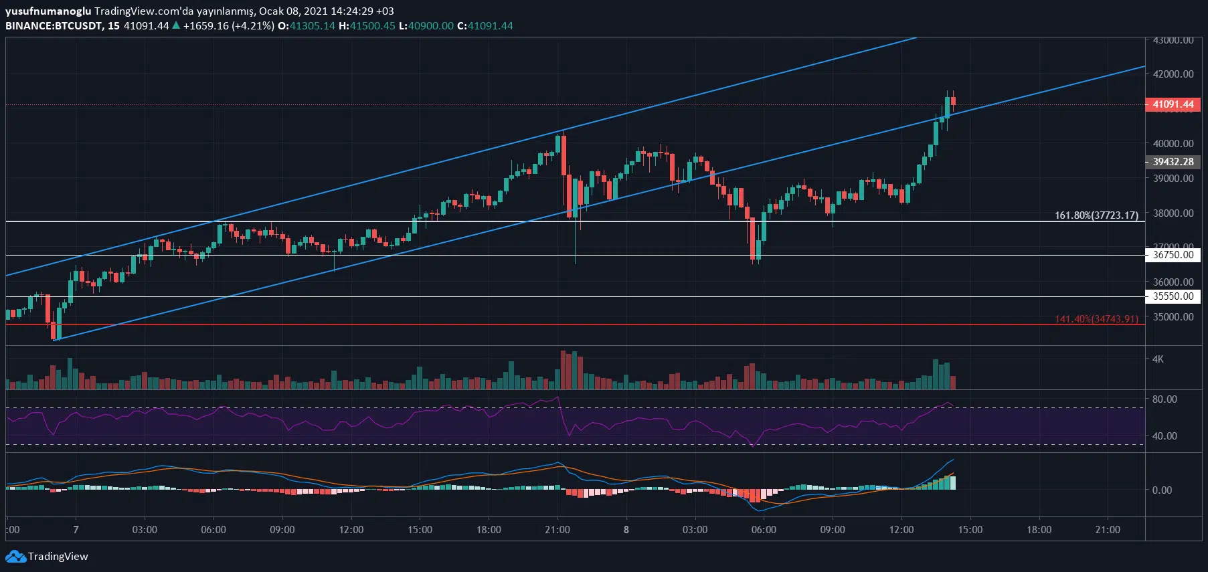1208x572 pixels.
Task: Click the 12:00 time axis marker on day 8
Action: [x=901, y=530]
